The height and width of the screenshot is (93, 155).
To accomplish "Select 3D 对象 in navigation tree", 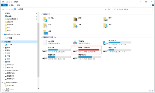I will click(9, 45).
